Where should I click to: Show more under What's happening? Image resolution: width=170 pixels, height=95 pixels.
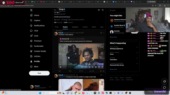coord(113,69)
